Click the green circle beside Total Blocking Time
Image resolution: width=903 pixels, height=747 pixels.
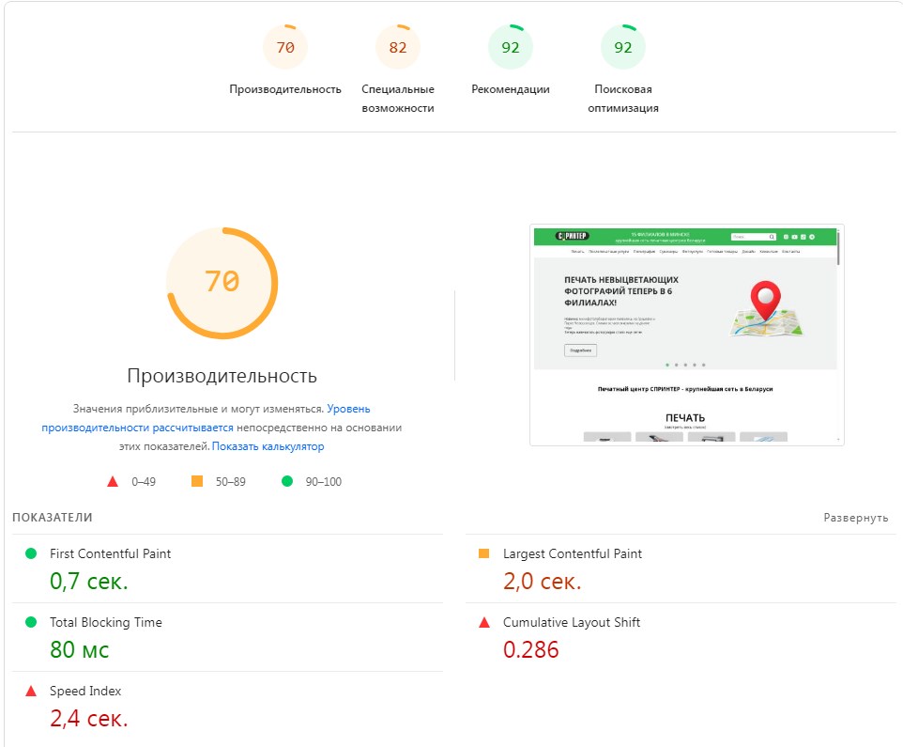tap(31, 622)
